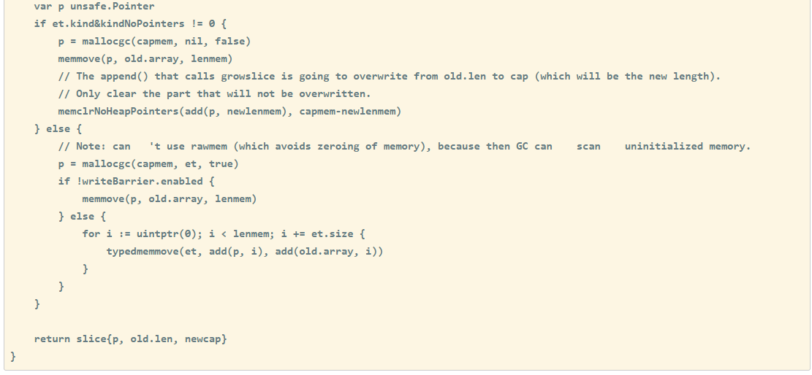Click the 'return' keyword

pyautogui.click(x=52, y=339)
